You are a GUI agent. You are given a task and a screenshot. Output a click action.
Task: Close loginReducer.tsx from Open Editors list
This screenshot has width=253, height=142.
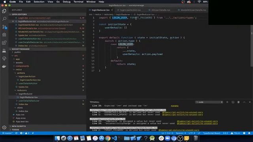tap(13, 21)
